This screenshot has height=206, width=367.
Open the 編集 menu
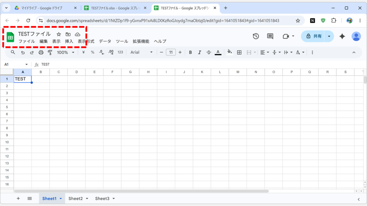coord(43,41)
